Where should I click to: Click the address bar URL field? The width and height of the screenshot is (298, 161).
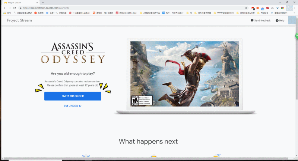tap(133, 8)
